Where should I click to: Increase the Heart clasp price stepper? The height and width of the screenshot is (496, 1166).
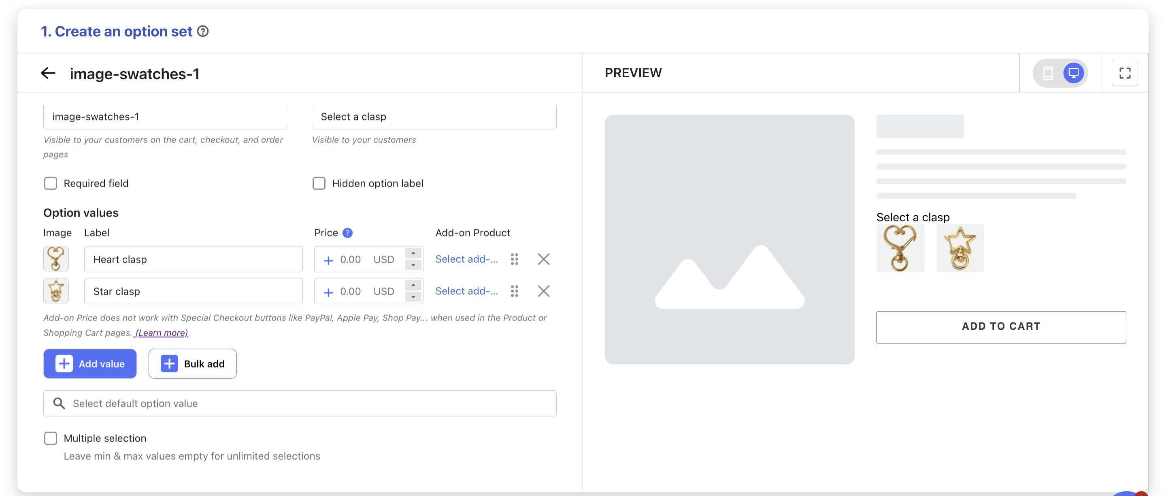413,253
